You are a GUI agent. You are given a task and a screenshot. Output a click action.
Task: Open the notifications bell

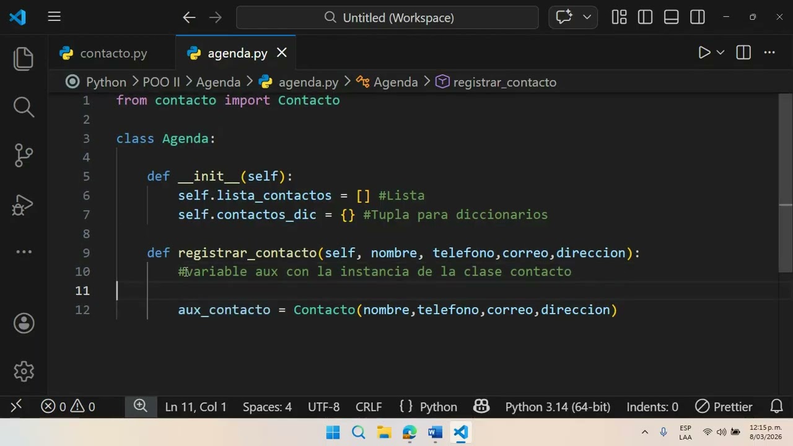coord(776,406)
